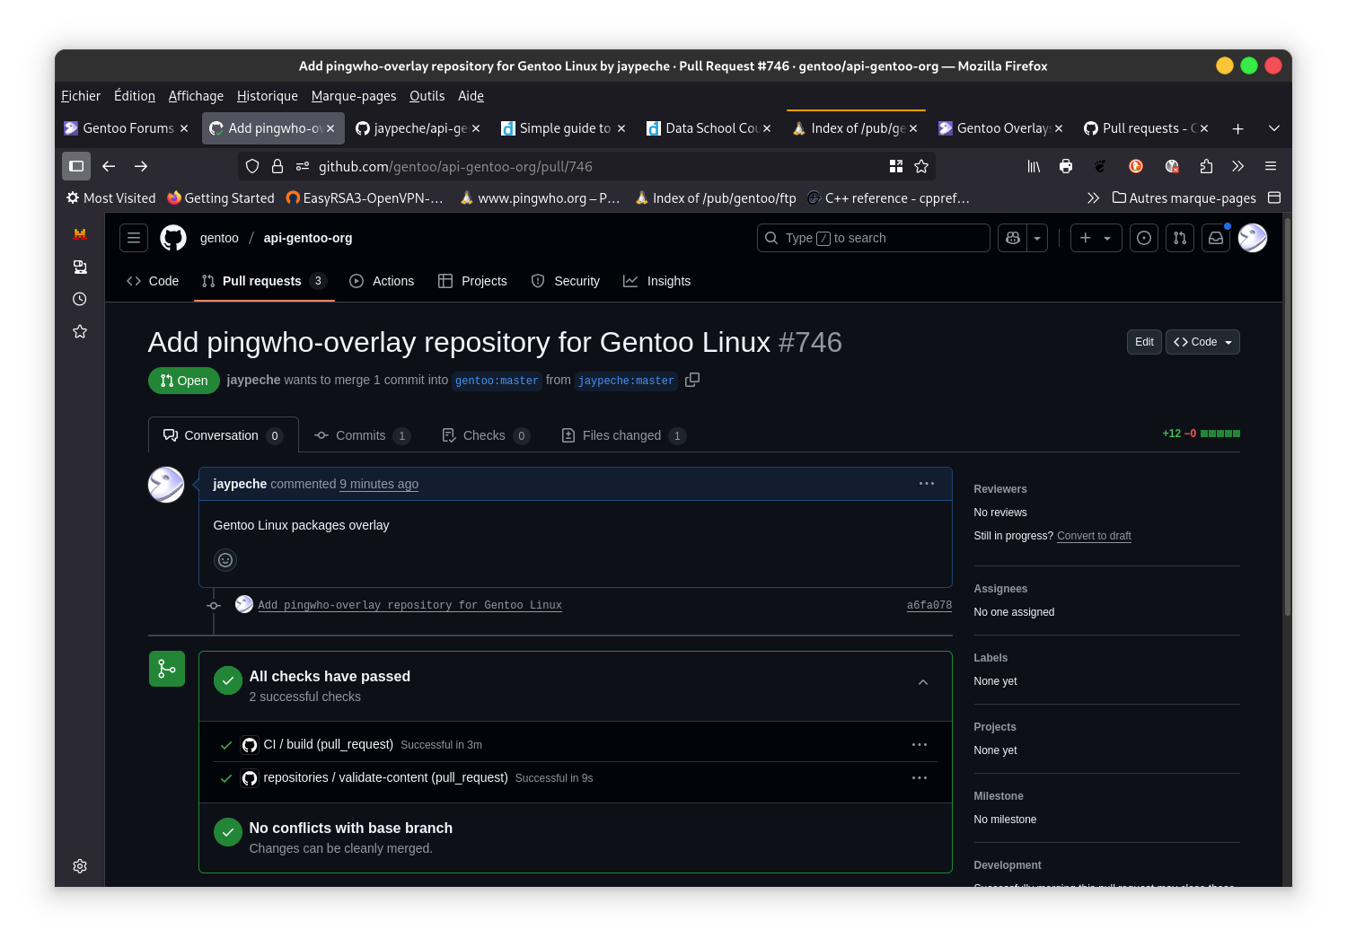Open the Code dropdown button
This screenshot has height=947, width=1347.
click(1202, 342)
